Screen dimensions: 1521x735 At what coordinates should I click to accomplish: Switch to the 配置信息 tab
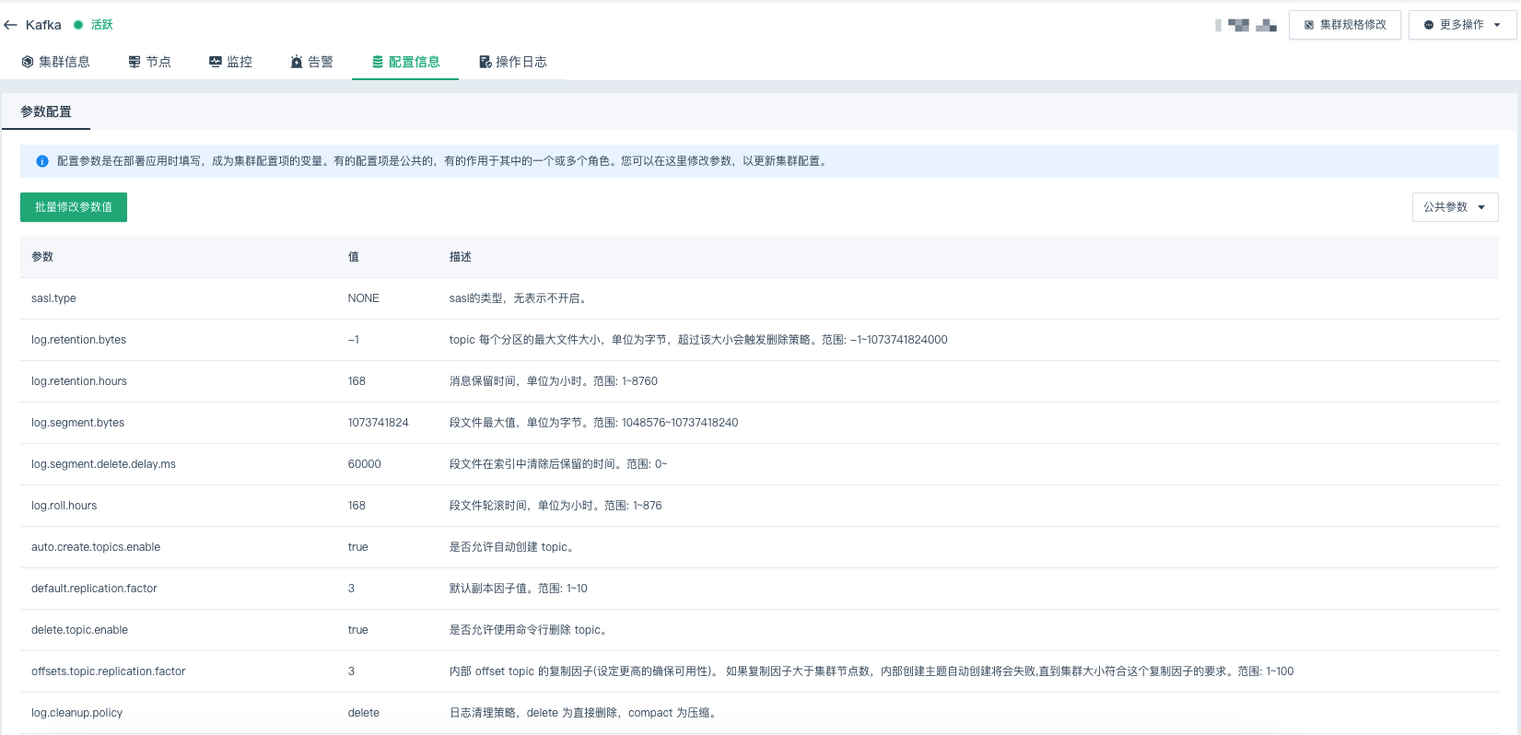[x=405, y=62]
